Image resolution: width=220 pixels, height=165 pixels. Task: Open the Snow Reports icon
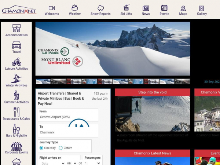tap(100, 8)
